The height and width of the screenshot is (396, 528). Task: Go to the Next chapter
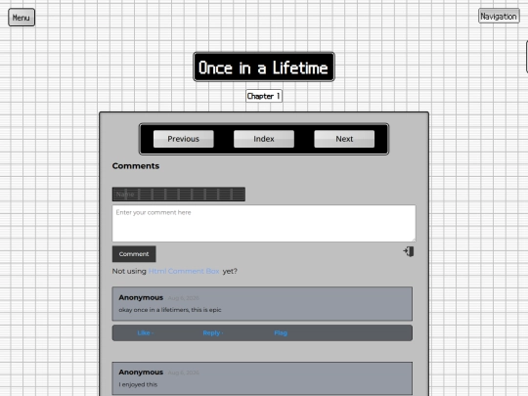pyautogui.click(x=344, y=139)
